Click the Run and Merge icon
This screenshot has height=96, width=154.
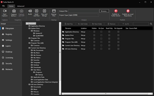coord(44,11)
